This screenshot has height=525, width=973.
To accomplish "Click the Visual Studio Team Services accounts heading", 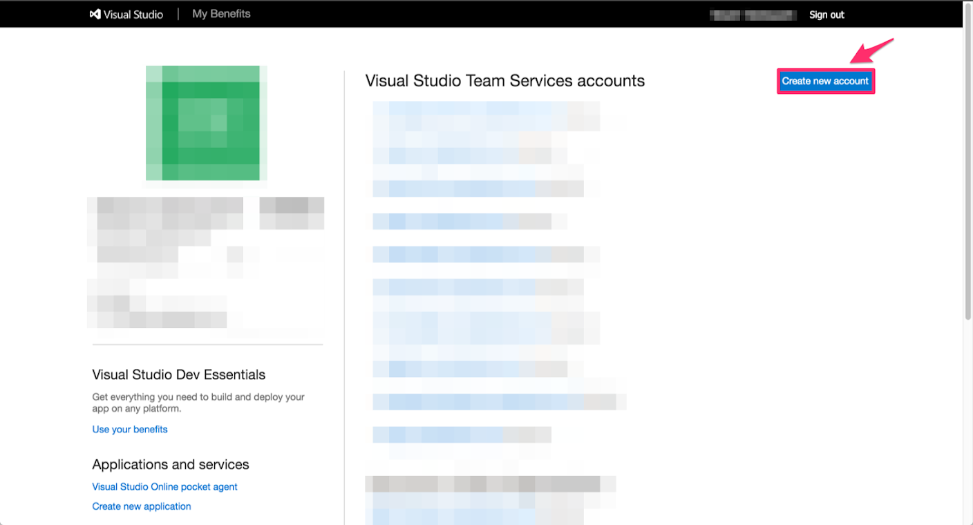I will coord(504,81).
